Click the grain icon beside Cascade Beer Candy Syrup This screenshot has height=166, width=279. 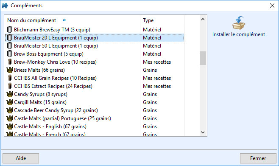[x=10, y=110]
